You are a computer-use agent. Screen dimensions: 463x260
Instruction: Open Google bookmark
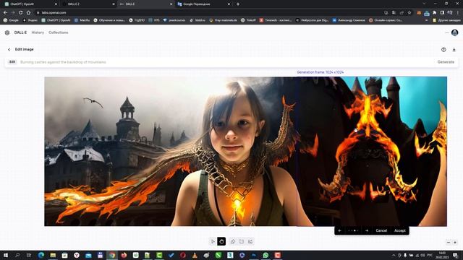point(11,20)
